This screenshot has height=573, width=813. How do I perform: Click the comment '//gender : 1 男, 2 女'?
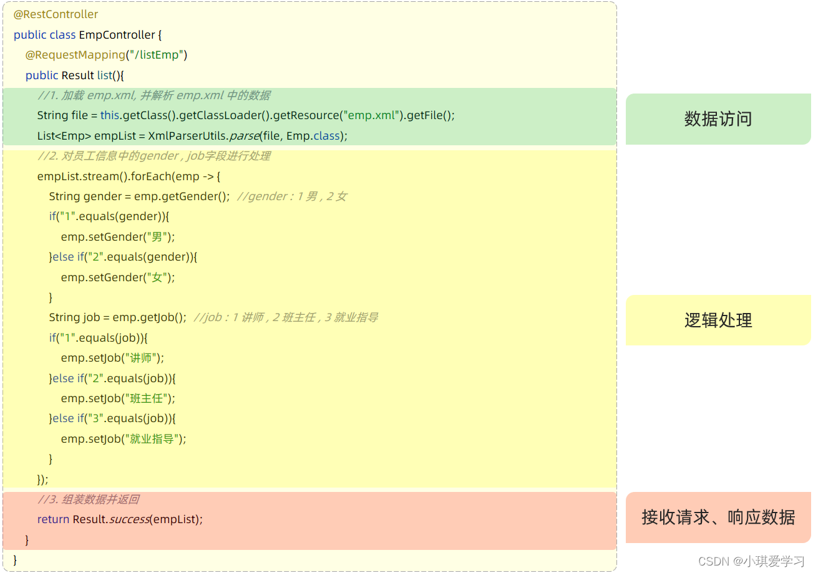coord(292,196)
